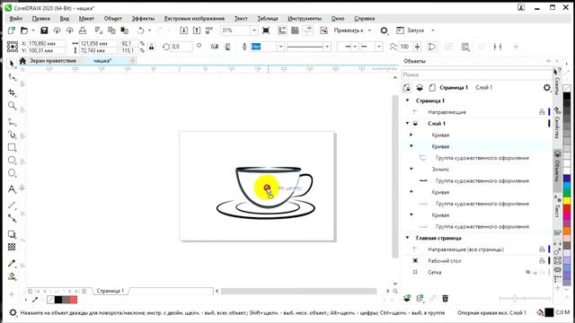Viewport: 575px width, 323px height.
Task: Select the Color Eyedropper tool
Action: pos(12,263)
